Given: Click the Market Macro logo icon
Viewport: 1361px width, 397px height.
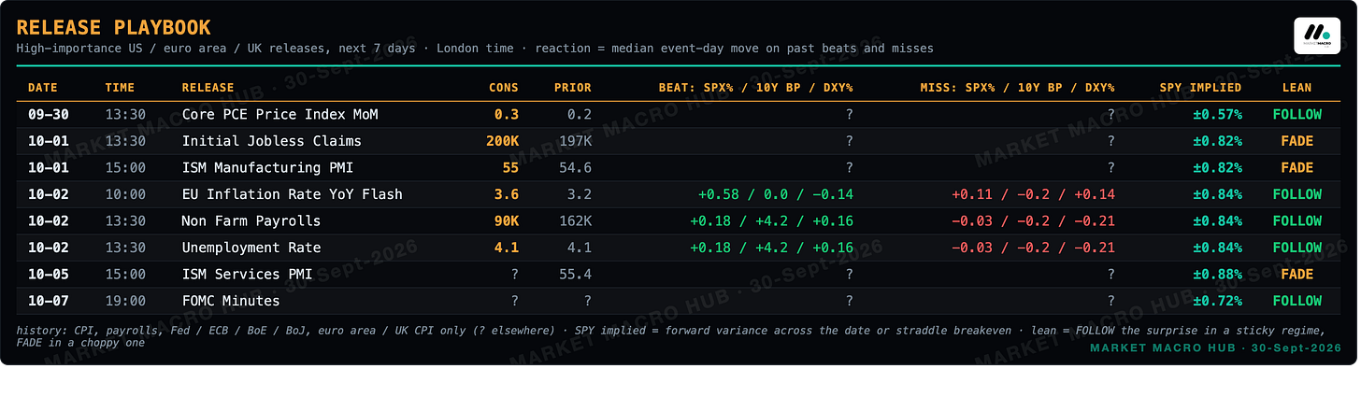Looking at the screenshot, I should [1318, 35].
